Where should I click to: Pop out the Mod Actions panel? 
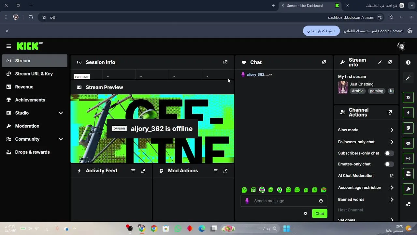pyautogui.click(x=225, y=171)
